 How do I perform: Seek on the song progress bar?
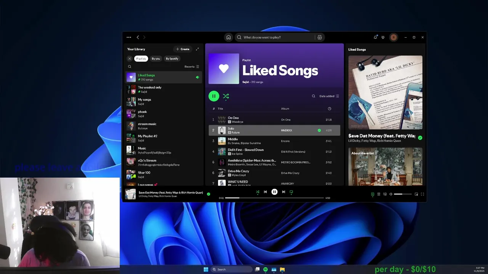pos(274,198)
